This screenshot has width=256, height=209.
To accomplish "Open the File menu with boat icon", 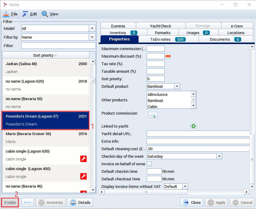I will tap(10, 14).
